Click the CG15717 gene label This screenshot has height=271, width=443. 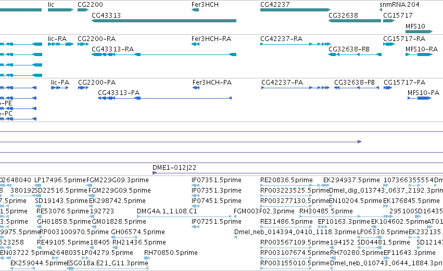(398, 15)
